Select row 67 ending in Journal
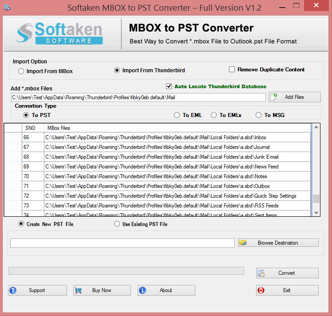Image resolution: width=332 pixels, height=316 pixels. coord(157,147)
